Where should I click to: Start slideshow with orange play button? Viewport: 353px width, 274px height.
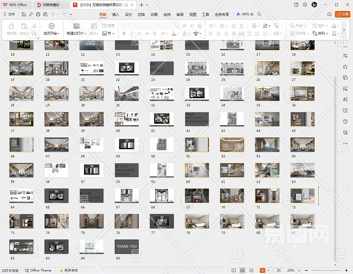(263, 270)
